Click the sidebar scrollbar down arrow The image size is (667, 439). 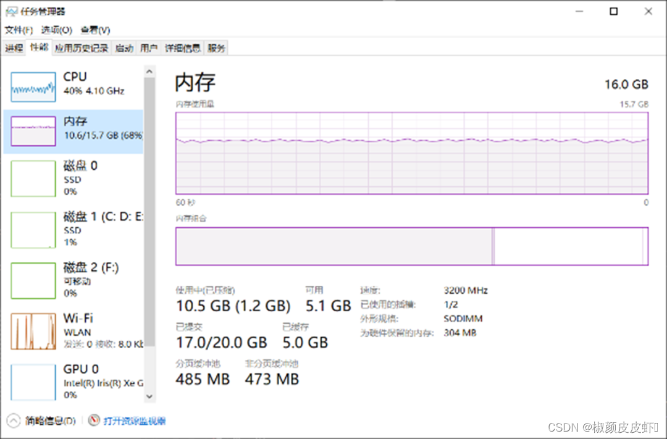(x=149, y=396)
